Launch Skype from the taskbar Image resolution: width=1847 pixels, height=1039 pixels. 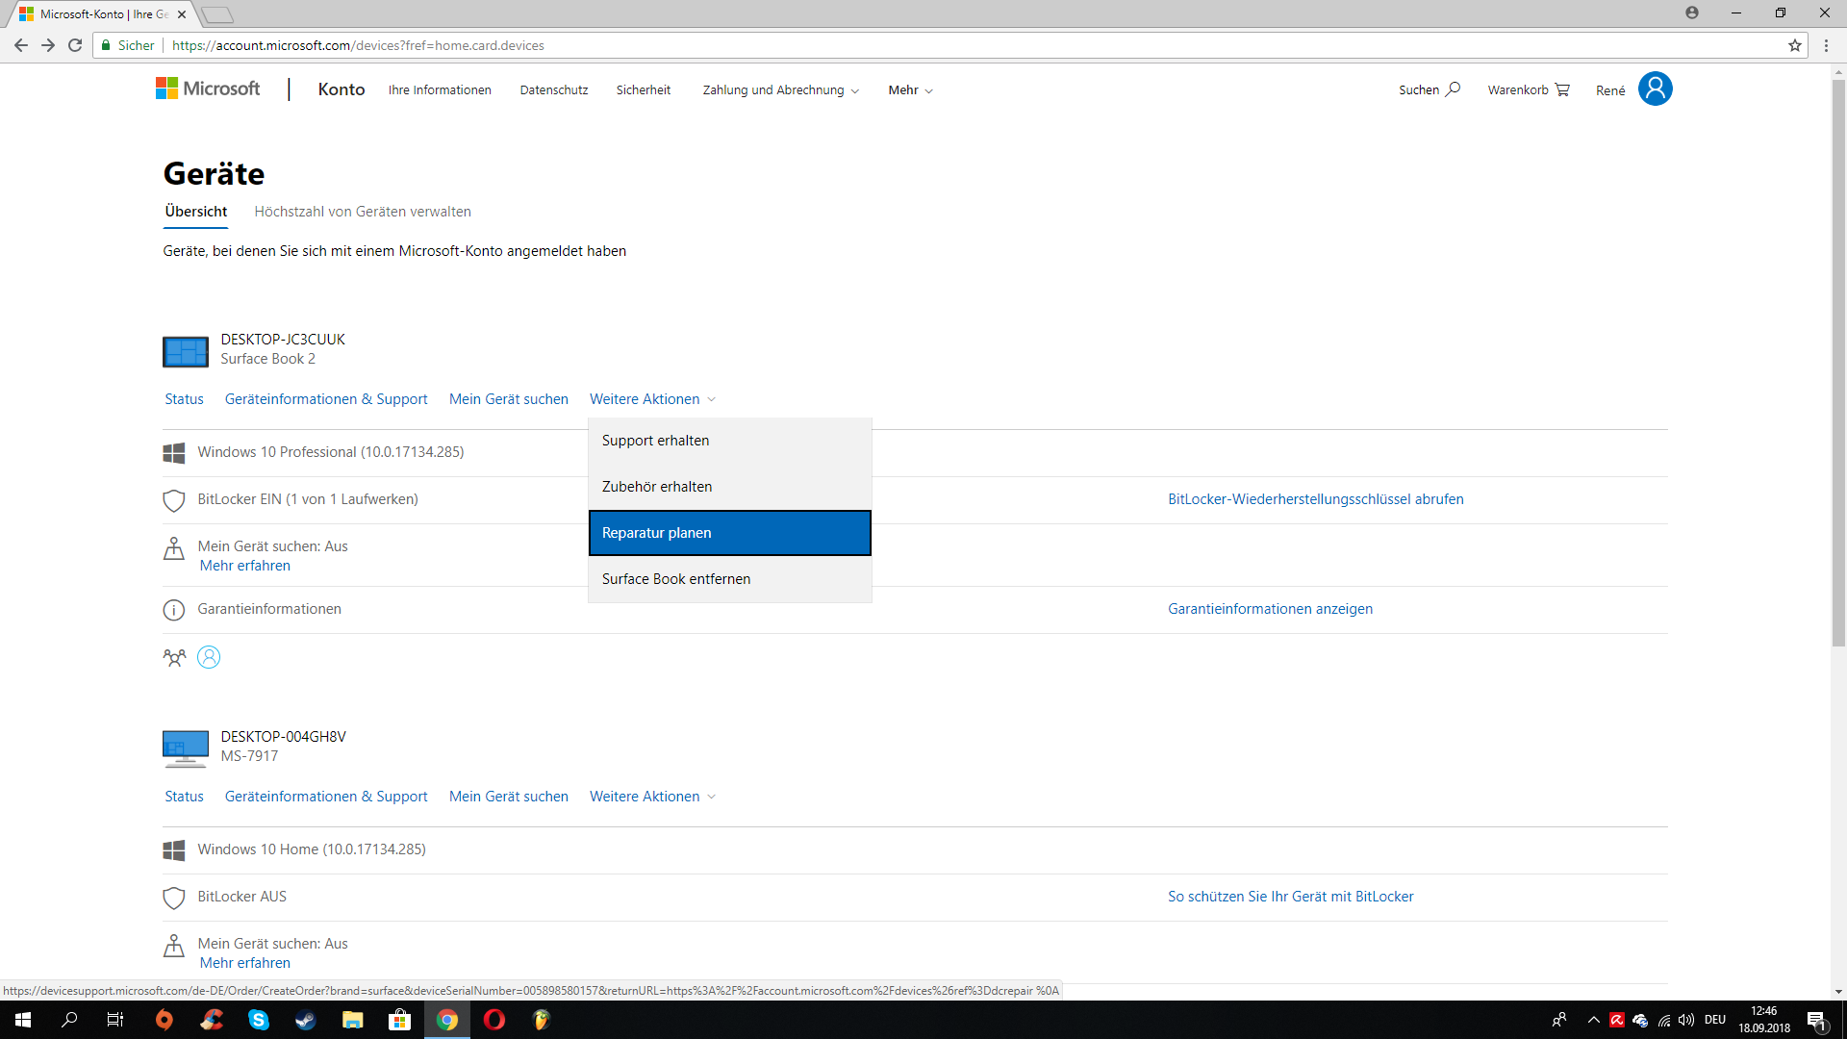tap(259, 1020)
